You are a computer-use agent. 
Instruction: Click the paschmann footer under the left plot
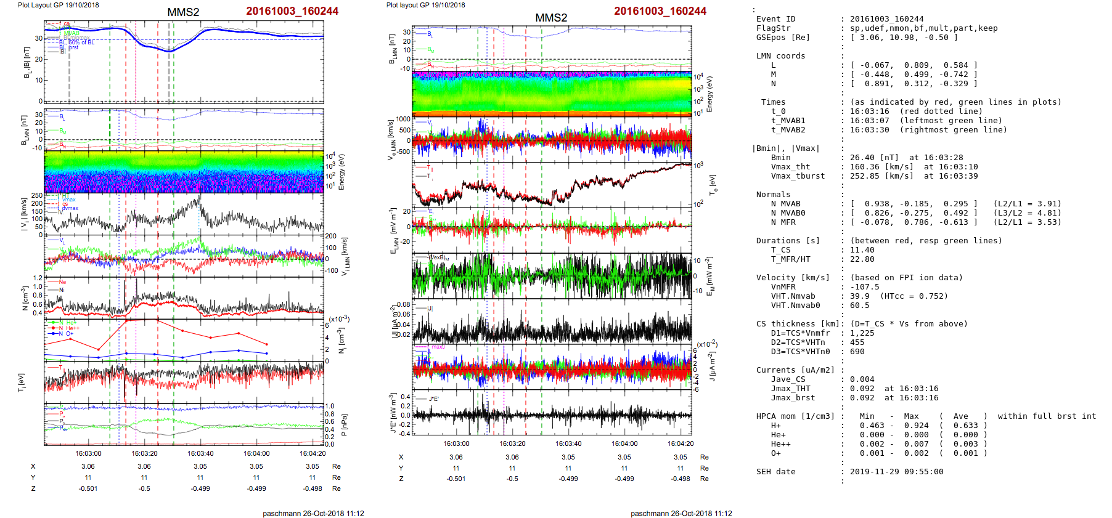pos(313,513)
